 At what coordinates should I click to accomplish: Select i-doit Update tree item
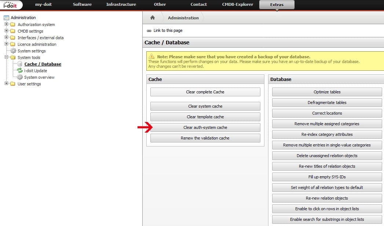(x=36, y=71)
